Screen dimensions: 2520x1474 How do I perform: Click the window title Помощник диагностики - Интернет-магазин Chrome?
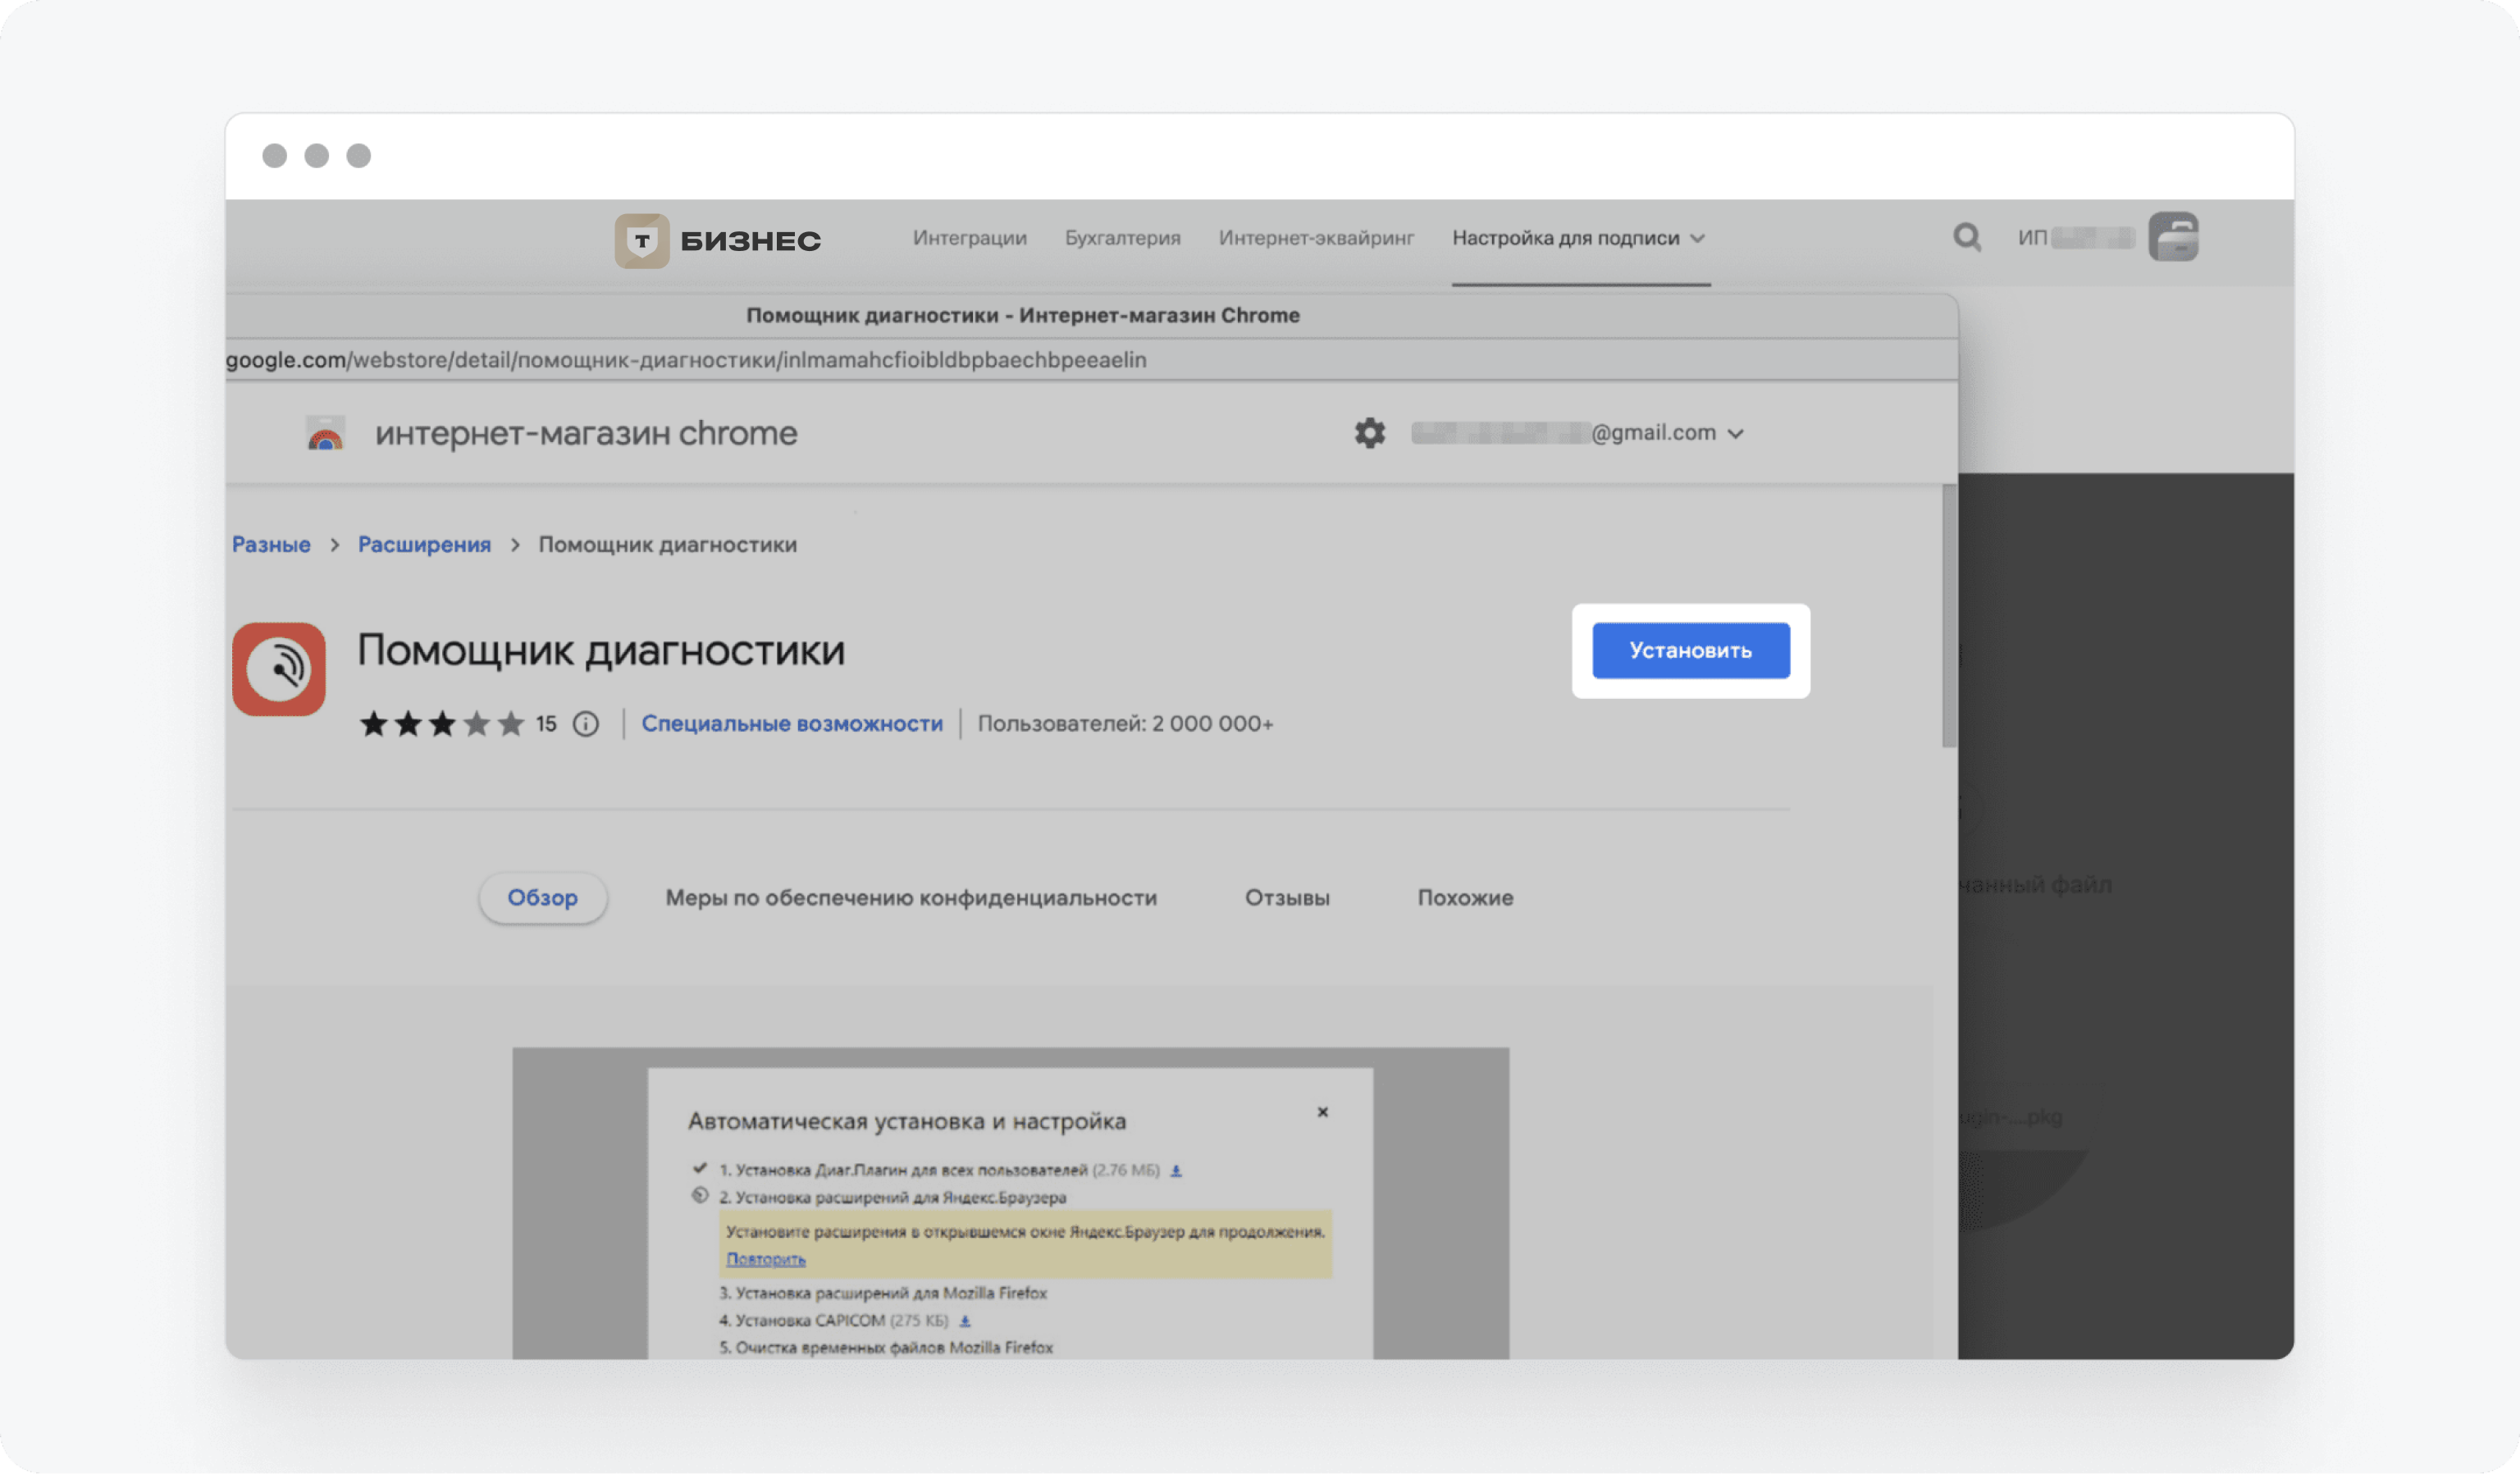click(1022, 316)
